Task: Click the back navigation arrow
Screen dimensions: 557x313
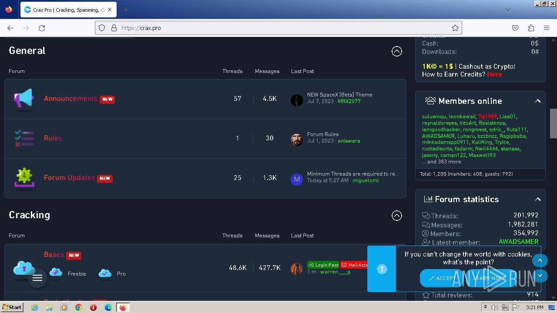Action: pos(10,28)
